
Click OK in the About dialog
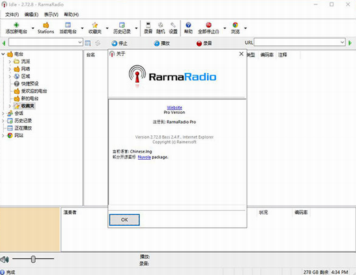tap(124, 219)
